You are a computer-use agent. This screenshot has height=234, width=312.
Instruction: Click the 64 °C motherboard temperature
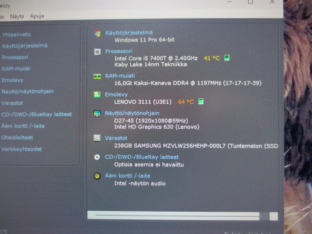186,102
